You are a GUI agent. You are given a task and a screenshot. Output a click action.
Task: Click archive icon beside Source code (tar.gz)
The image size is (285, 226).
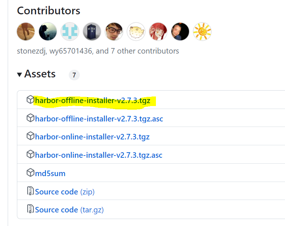pos(30,210)
